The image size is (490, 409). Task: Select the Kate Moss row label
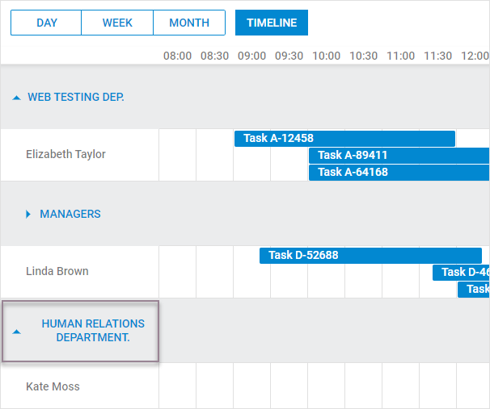click(53, 386)
